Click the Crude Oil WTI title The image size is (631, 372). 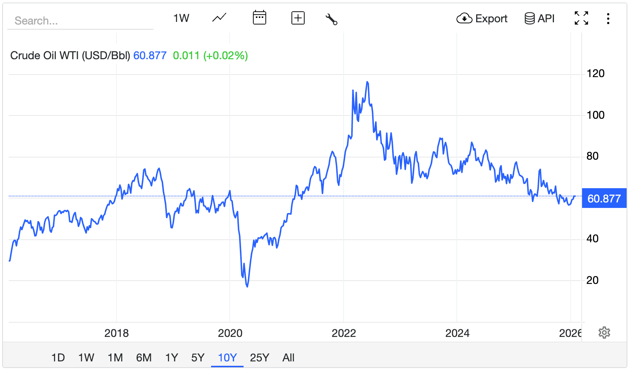coord(70,56)
